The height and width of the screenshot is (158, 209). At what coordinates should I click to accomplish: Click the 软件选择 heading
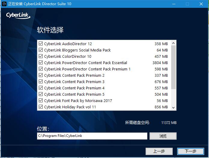coord(50,30)
